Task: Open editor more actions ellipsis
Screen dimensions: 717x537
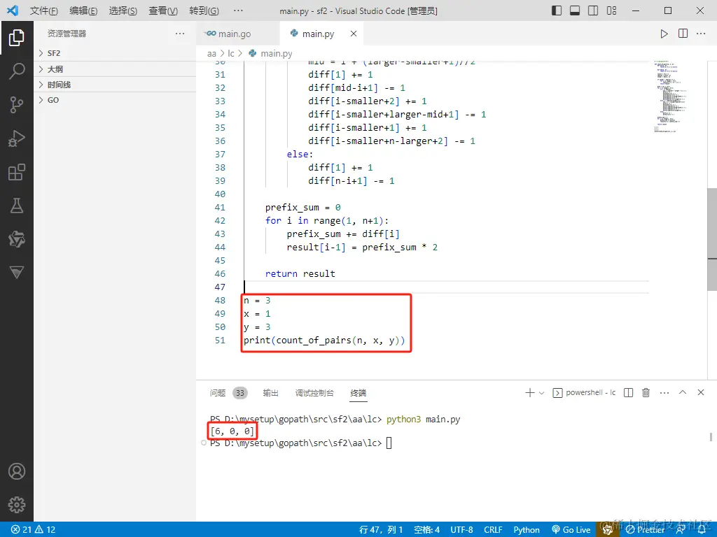Action: coord(701,34)
